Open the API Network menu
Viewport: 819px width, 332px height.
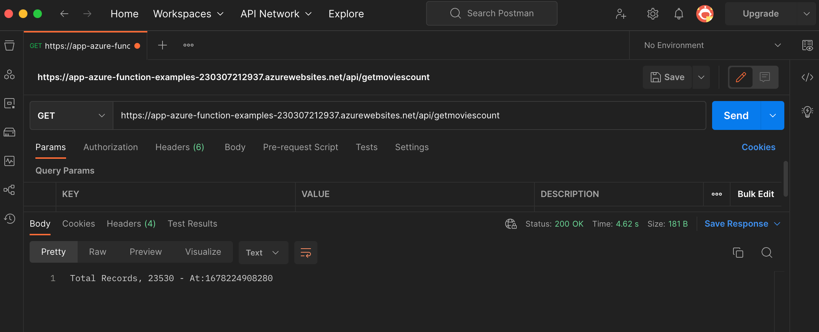pos(276,13)
